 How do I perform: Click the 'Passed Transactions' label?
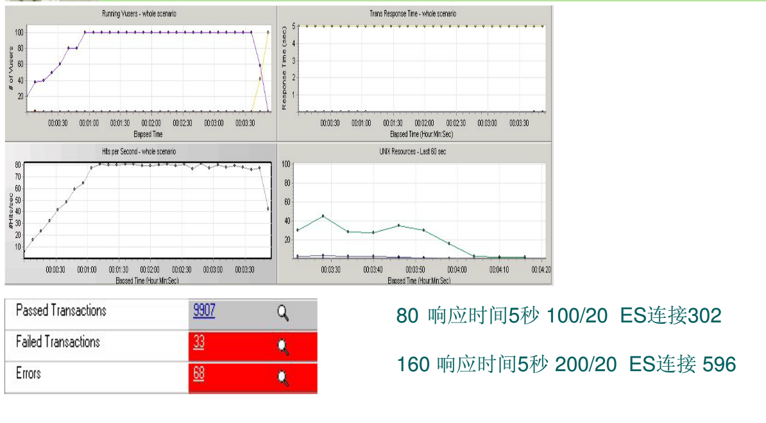pyautogui.click(x=61, y=310)
